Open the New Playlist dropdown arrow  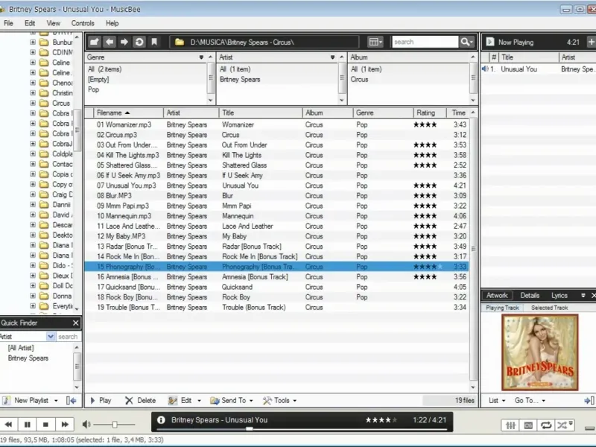coord(56,401)
